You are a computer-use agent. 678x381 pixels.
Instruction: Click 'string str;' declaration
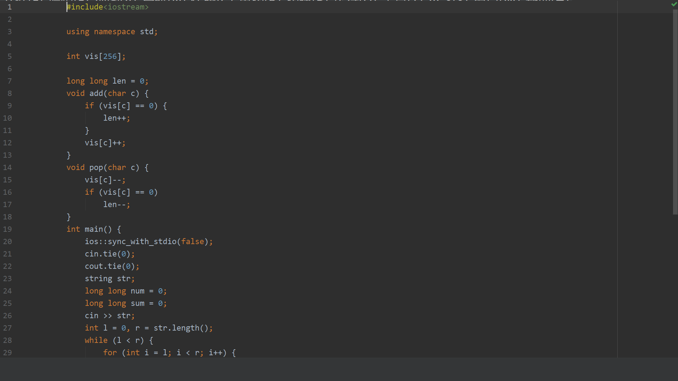click(x=110, y=279)
